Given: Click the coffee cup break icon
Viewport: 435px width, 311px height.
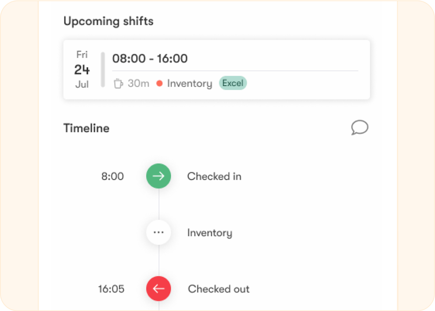Looking at the screenshot, I should coord(119,83).
